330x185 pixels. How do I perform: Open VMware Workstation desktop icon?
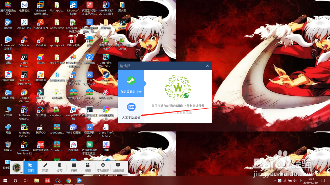pyautogui.click(x=40, y=9)
